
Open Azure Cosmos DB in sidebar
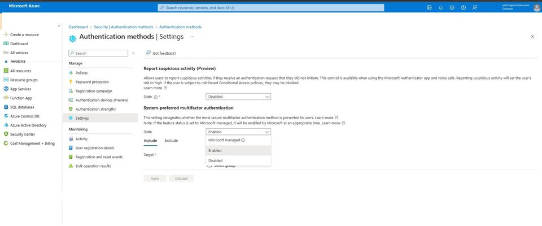(24, 116)
